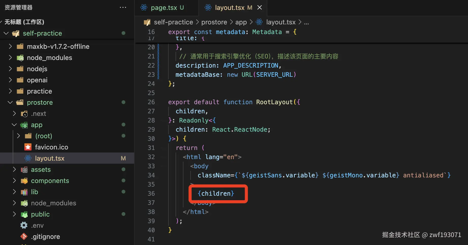
Task: Click line number 26 in gutter
Action: pos(151,102)
